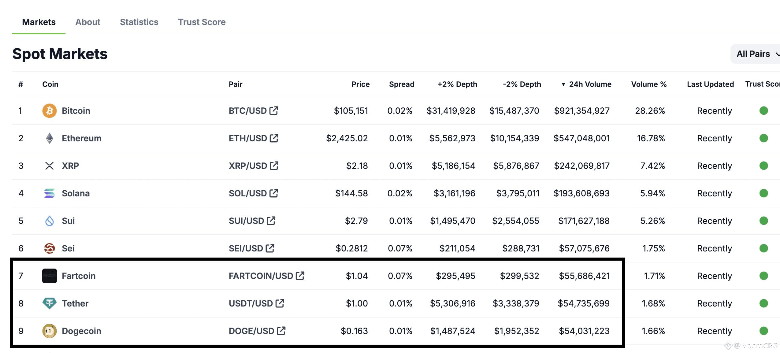
Task: Click the $144.58 Solana price
Action: [x=351, y=193]
